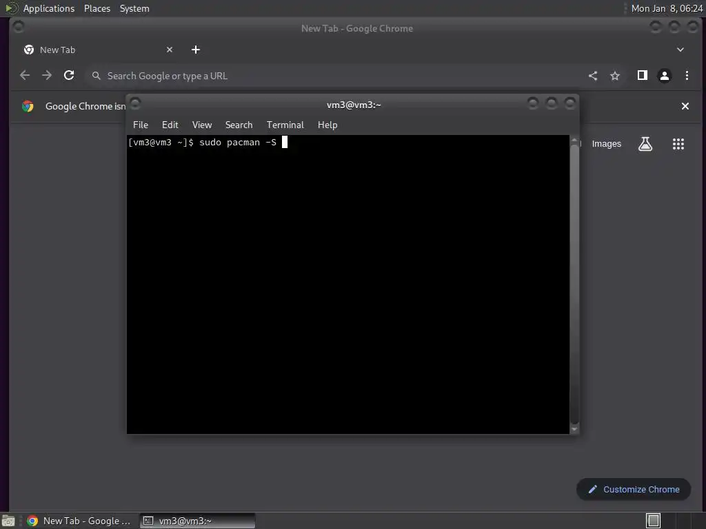This screenshot has height=529, width=706.
Task: Open Search Labs flask icon
Action: pyautogui.click(x=645, y=144)
